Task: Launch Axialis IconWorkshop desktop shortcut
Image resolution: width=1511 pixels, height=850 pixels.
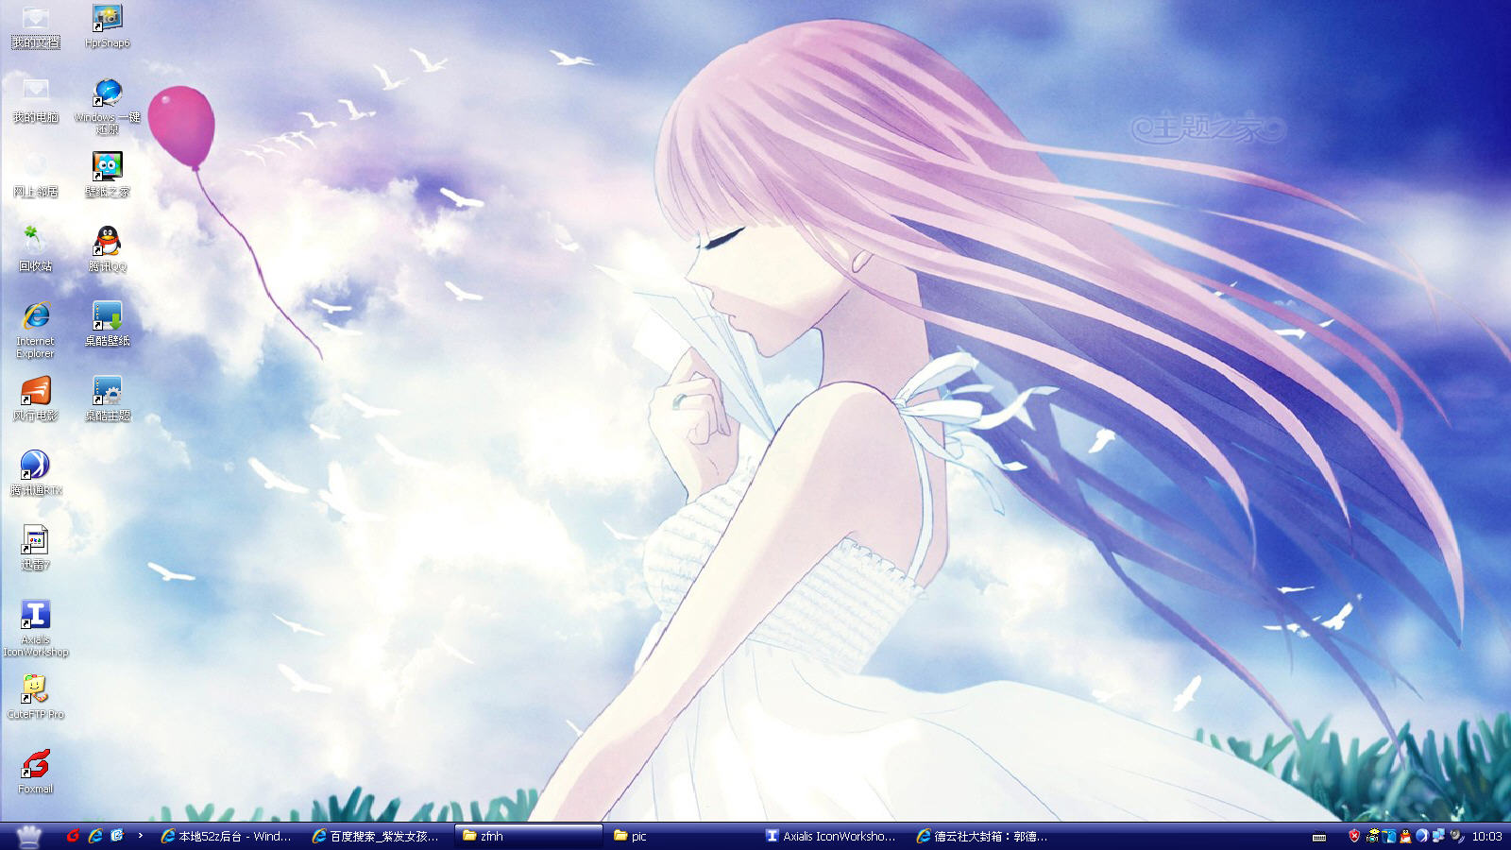Action: pos(35,629)
